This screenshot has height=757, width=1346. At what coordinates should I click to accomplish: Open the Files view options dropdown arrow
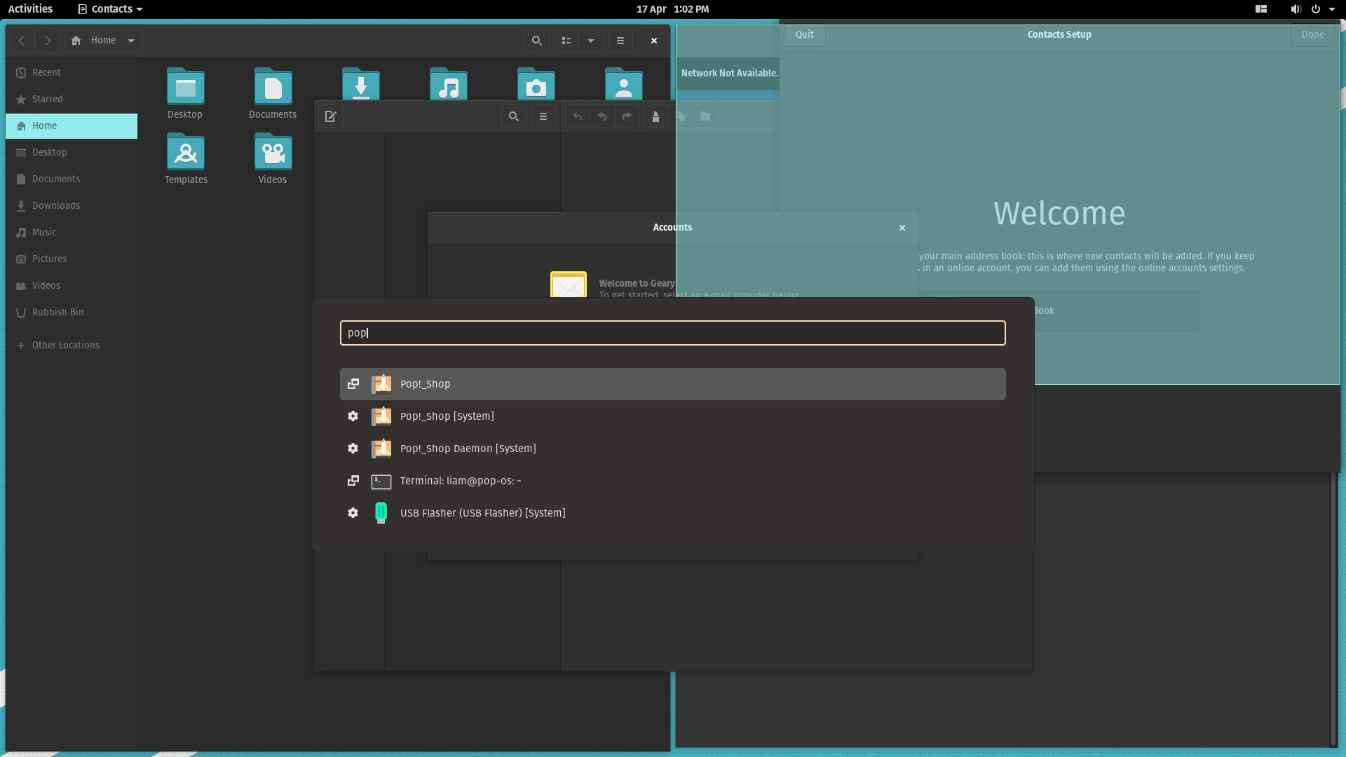pos(591,41)
